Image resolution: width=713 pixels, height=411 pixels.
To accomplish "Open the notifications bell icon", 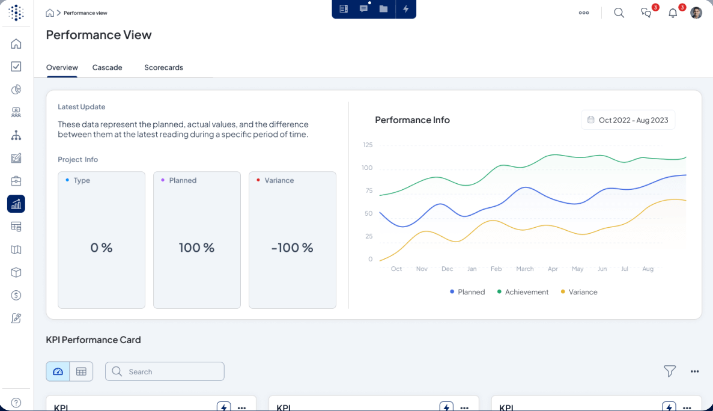I will click(x=673, y=13).
